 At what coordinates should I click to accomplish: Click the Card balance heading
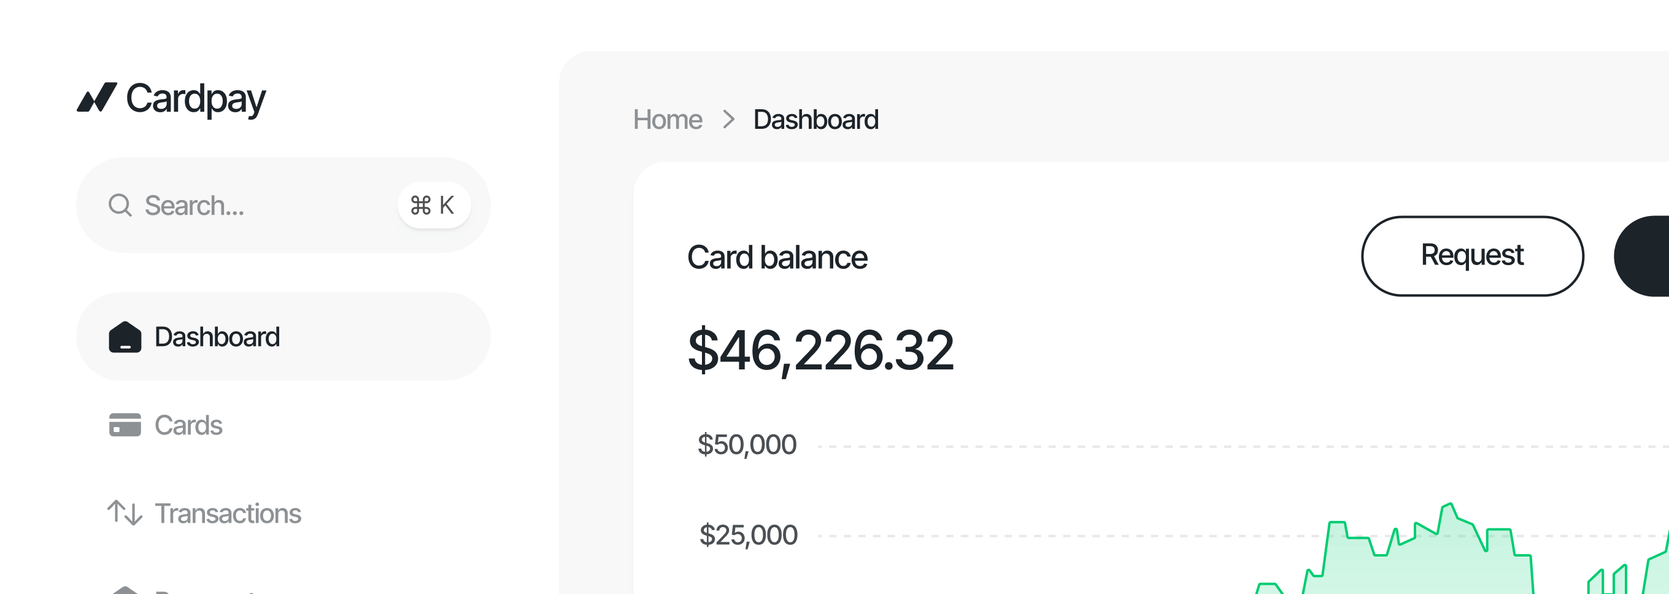pos(777,256)
